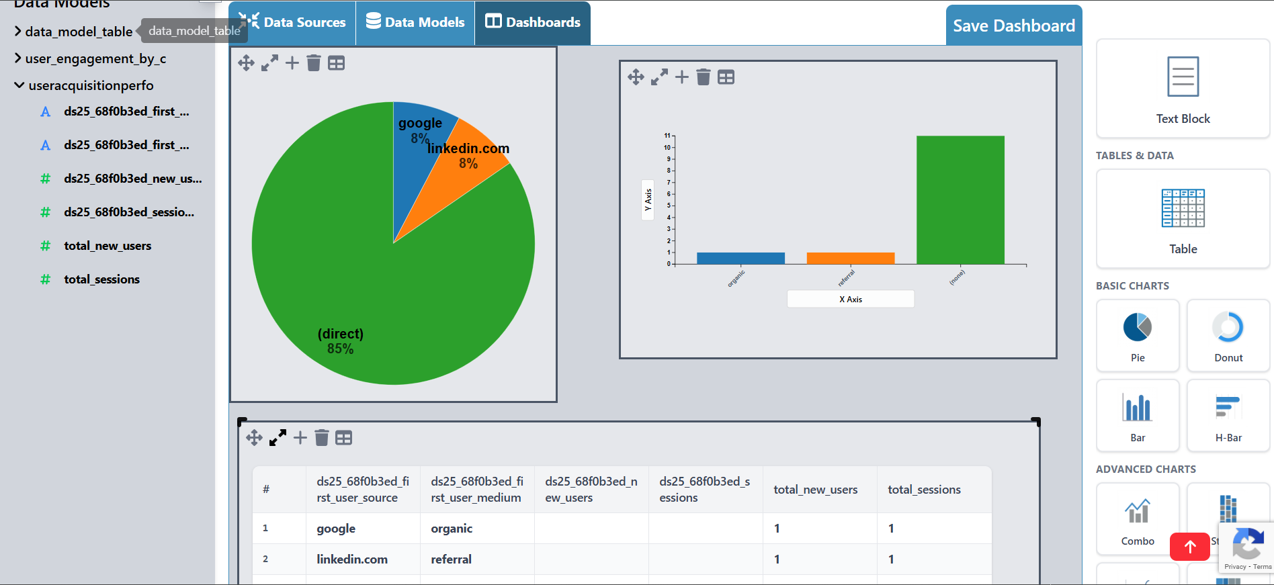Click the red scroll-to-top arrow button
1274x585 pixels.
[1189, 547]
